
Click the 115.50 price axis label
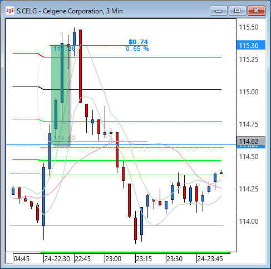tap(249, 27)
